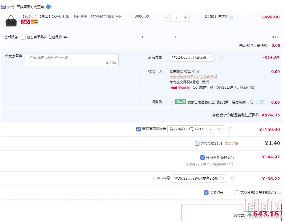Open the info bubble beside 88VIP专享 dropdown
Screen dimensions: 285x221
click(x=233, y=178)
